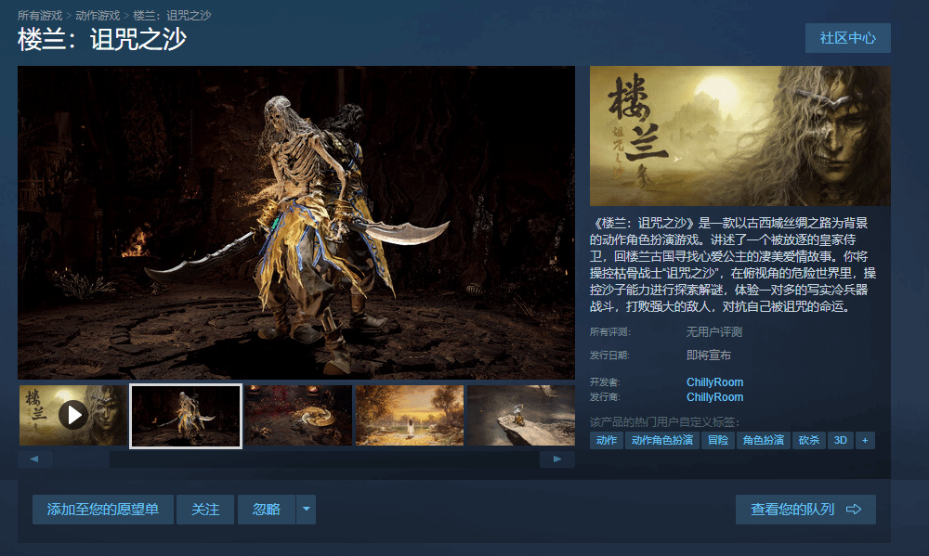This screenshot has width=929, height=556.
Task: Open the 社区中心 community hub
Action: tap(847, 38)
